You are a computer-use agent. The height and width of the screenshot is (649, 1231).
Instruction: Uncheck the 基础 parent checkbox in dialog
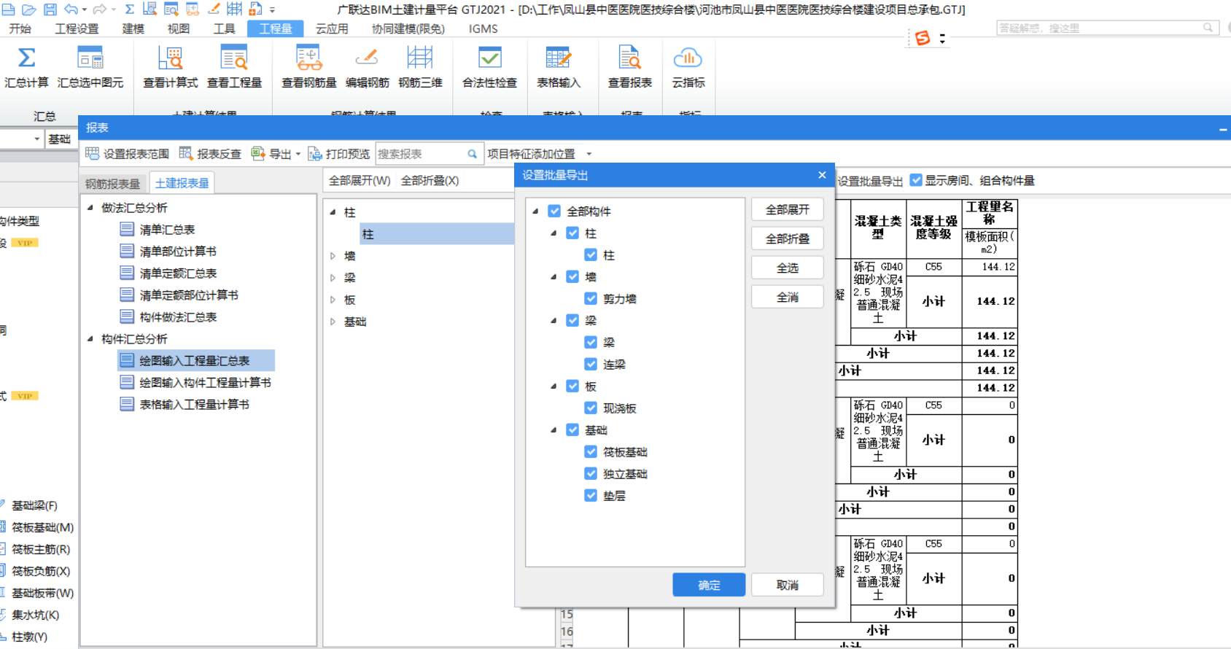[572, 430]
